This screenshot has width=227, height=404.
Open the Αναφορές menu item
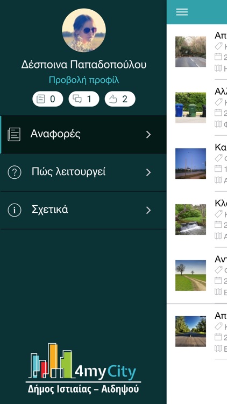[x=83, y=135]
